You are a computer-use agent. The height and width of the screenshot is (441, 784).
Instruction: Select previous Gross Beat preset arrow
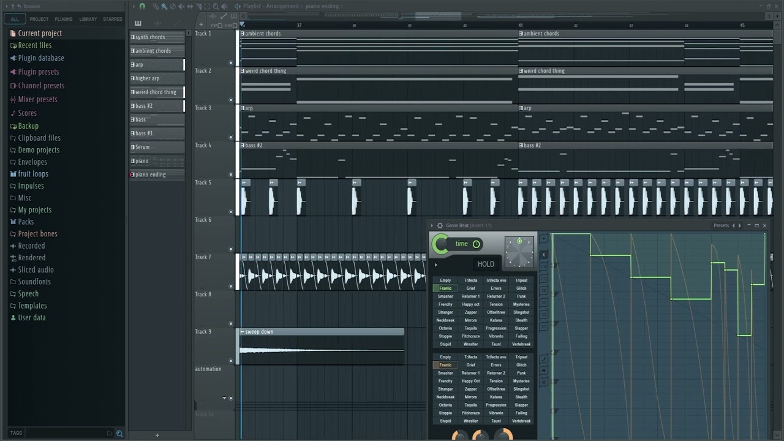pyautogui.click(x=733, y=225)
